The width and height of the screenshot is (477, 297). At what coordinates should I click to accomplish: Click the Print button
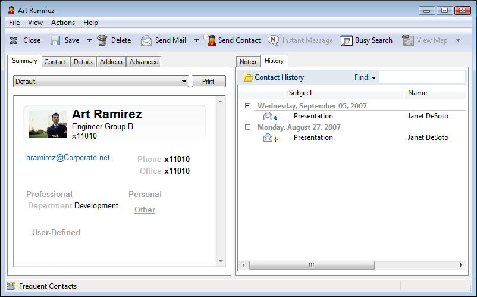(208, 82)
